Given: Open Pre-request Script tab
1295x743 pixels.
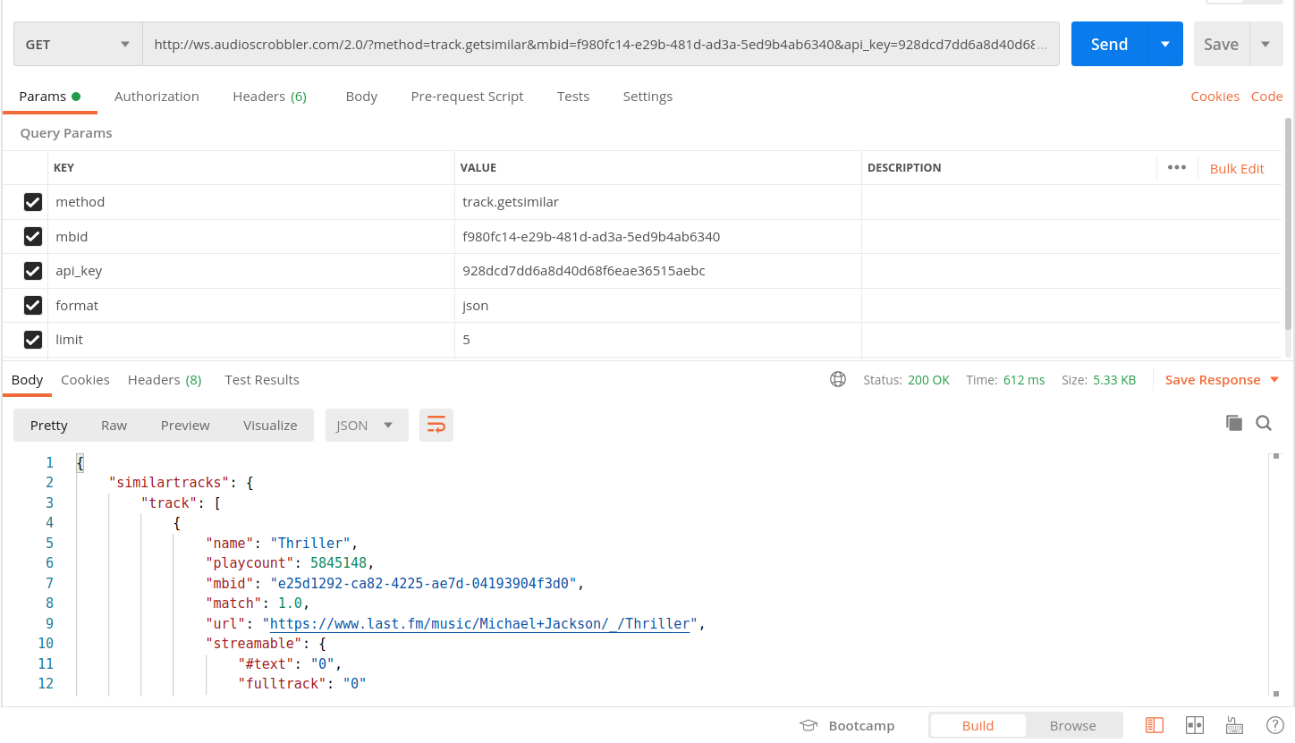Looking at the screenshot, I should [x=467, y=96].
